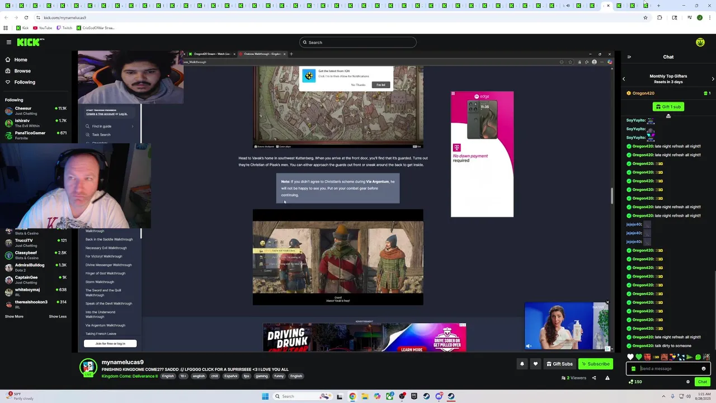
Task: Report the stream with warning icon
Action: [607, 378]
